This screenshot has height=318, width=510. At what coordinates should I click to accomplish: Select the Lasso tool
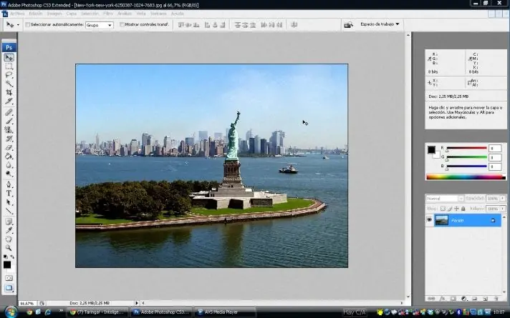[9, 75]
